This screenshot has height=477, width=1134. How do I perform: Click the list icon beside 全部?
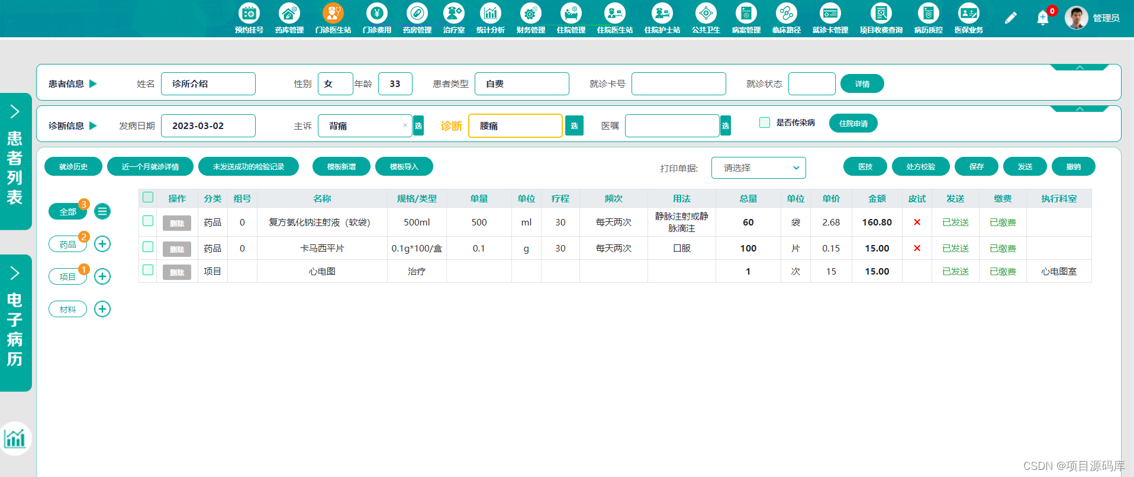tap(102, 211)
